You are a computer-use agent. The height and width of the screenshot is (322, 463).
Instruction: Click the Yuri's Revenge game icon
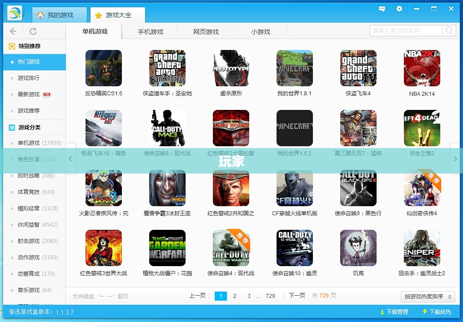click(231, 128)
